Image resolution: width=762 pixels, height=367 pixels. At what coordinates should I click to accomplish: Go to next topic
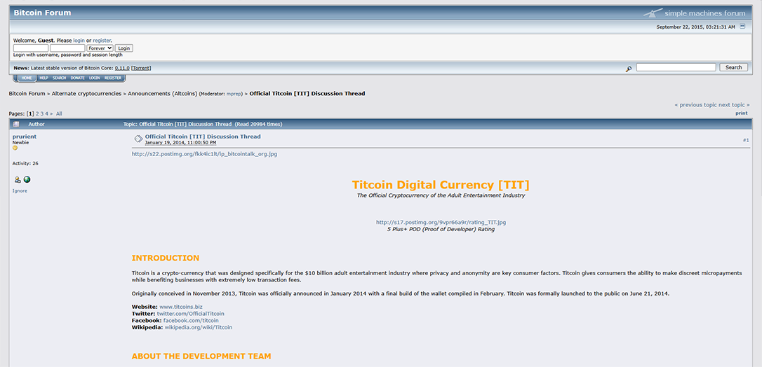pyautogui.click(x=734, y=105)
